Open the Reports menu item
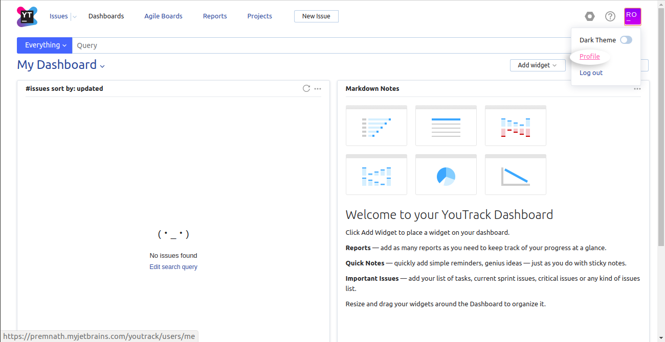 [215, 16]
